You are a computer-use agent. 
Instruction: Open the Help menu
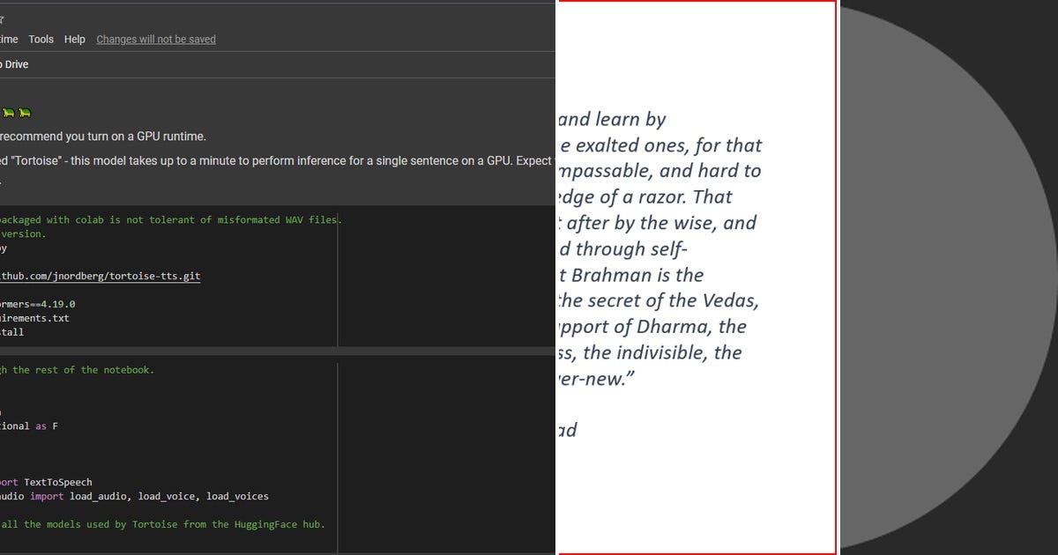pyautogui.click(x=74, y=39)
